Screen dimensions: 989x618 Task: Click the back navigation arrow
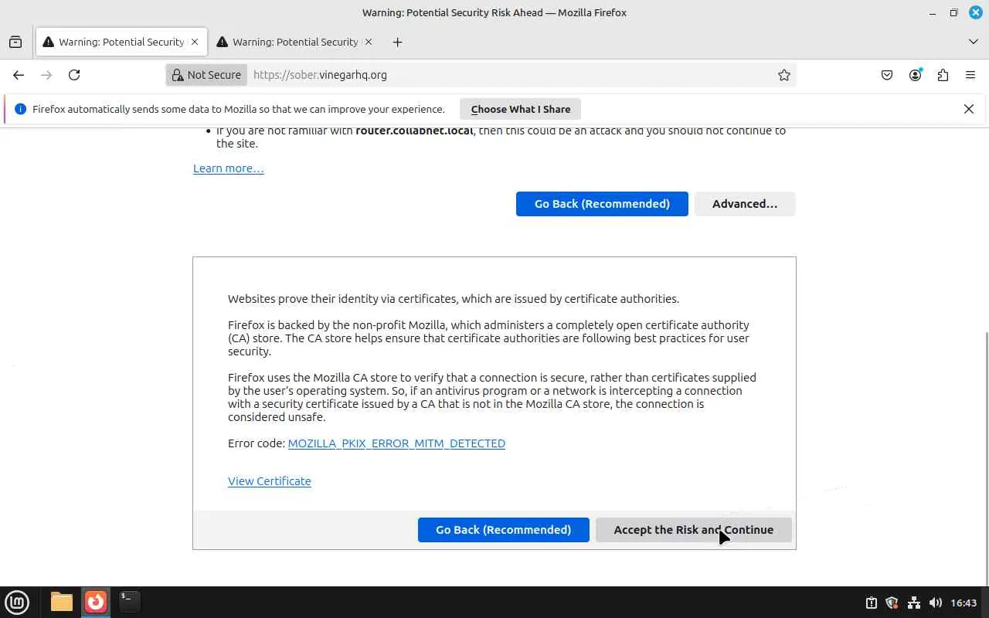[19, 75]
